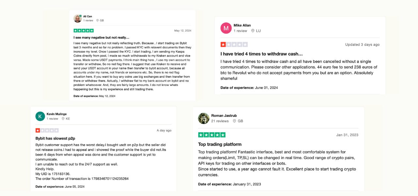Click Roman Jastrub's five-star rating
Image resolution: width=418 pixels, height=196 pixels.
(x=212, y=135)
